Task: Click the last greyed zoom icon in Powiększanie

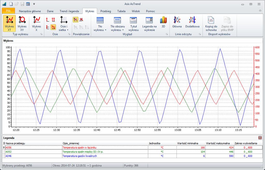Action: pyautogui.click(x=87, y=27)
